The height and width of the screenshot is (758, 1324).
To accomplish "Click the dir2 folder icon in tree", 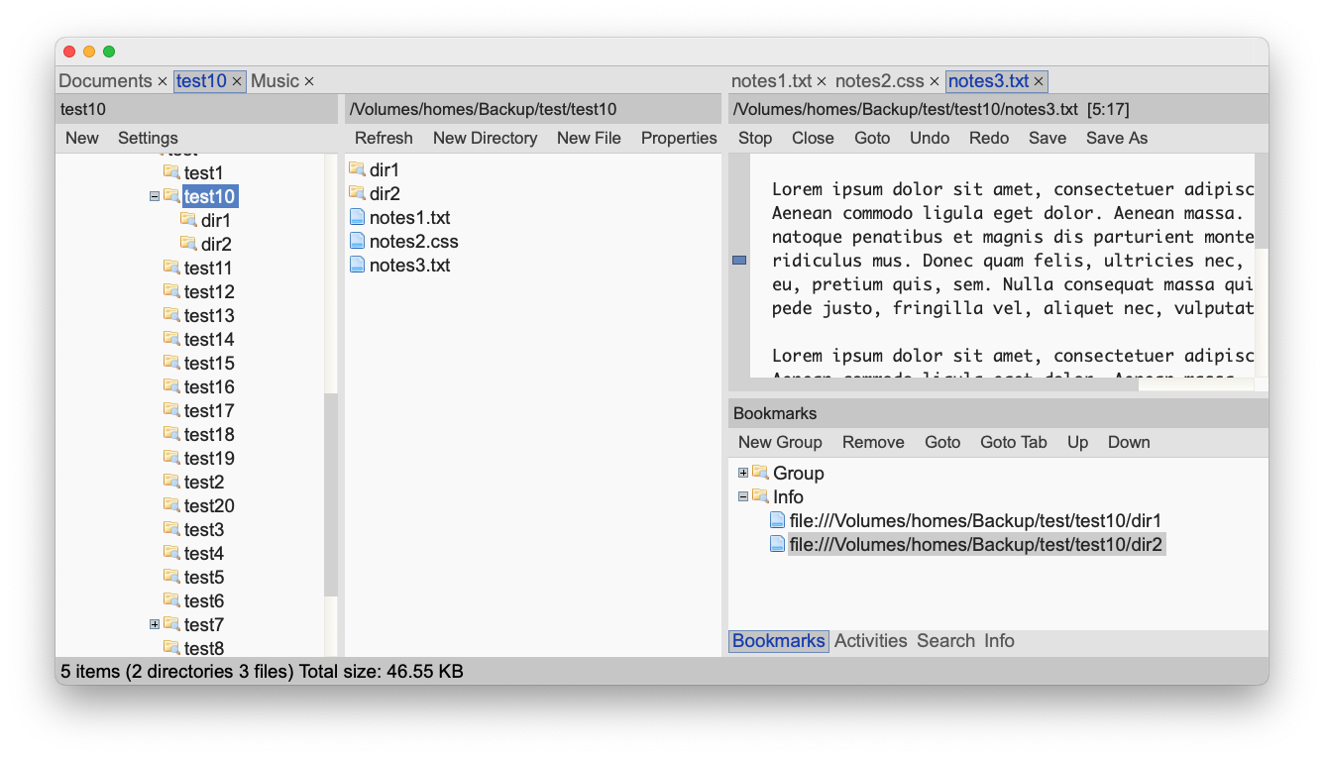I will (188, 244).
